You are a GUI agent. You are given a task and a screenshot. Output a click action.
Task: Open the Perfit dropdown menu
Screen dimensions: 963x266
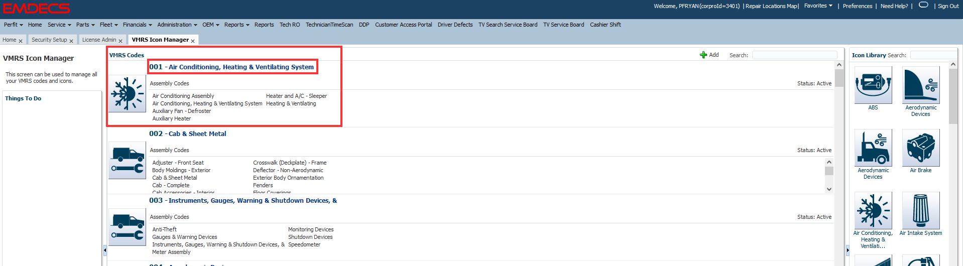click(14, 25)
